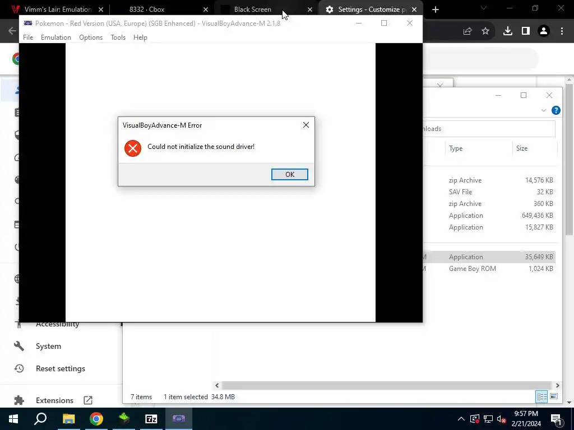Close the Vimm's Lair tab
Screen dimensions: 574x430
tap(101, 10)
